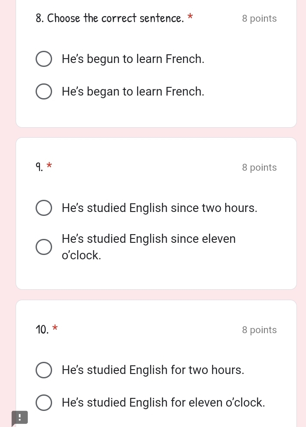The image size is (306, 427).
Task: Select radio circle for "He's begun to learn French"
Action: pyautogui.click(x=44, y=59)
